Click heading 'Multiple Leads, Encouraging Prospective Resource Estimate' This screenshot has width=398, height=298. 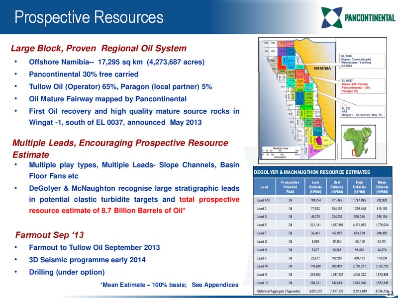120,149
